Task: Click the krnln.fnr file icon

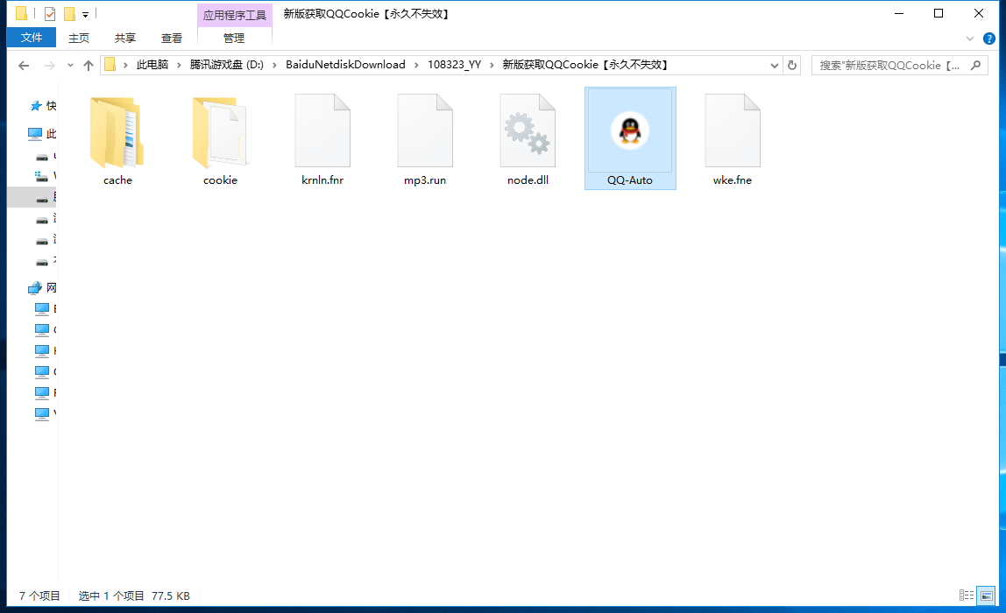Action: point(322,131)
